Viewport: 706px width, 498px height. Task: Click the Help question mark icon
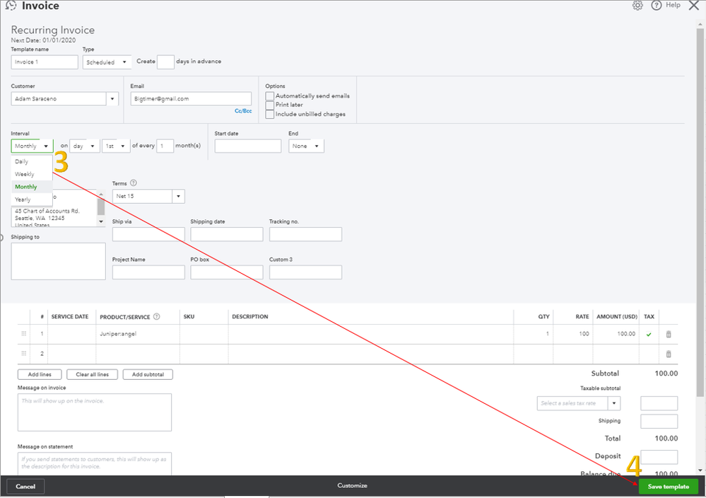657,6
